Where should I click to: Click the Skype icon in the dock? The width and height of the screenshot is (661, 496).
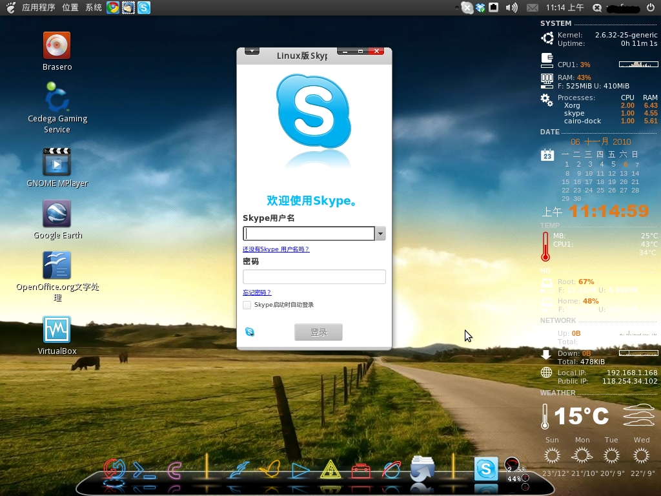486,469
